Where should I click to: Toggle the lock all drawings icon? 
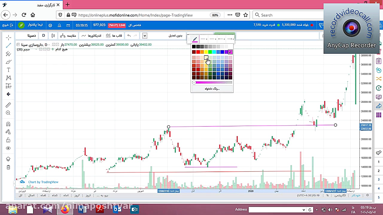8,140
